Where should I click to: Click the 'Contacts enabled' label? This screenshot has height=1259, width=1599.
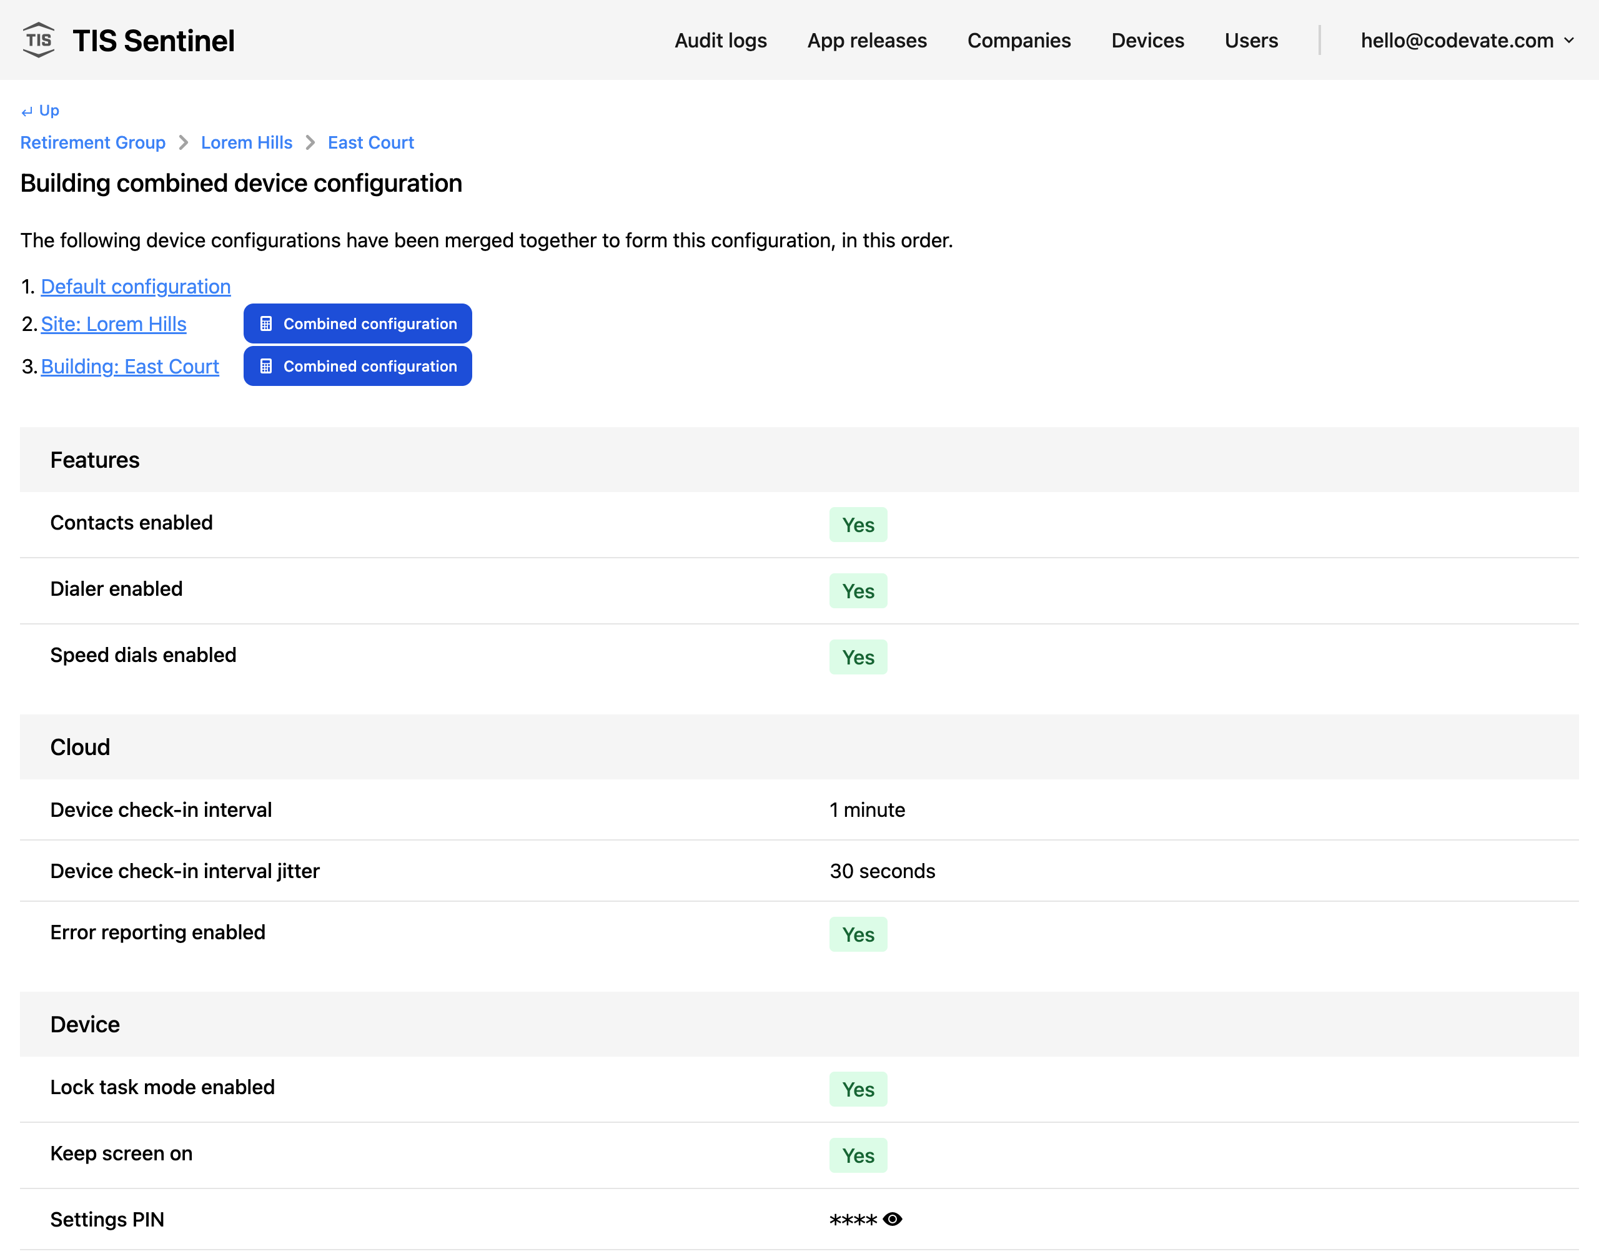131,523
